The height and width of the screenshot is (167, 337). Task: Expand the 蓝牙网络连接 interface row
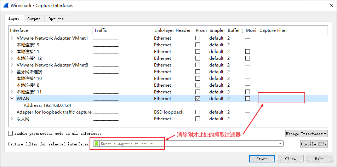[12, 71]
